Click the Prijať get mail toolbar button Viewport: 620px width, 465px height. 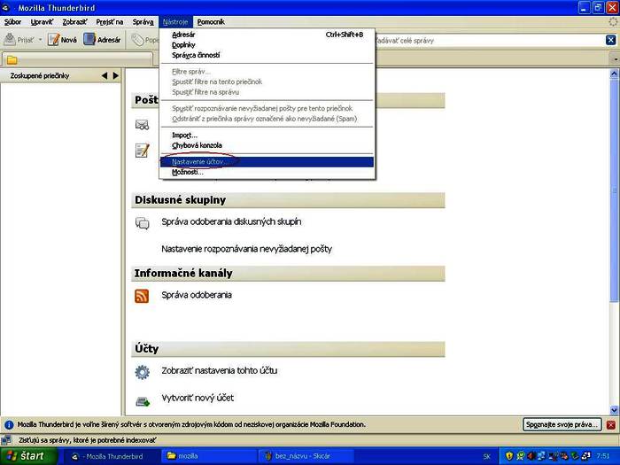(19, 40)
